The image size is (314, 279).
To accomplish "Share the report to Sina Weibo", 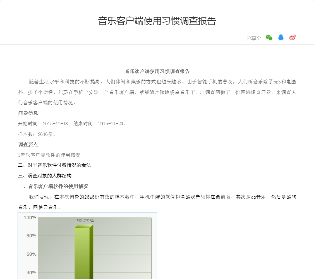I will 293,37.
